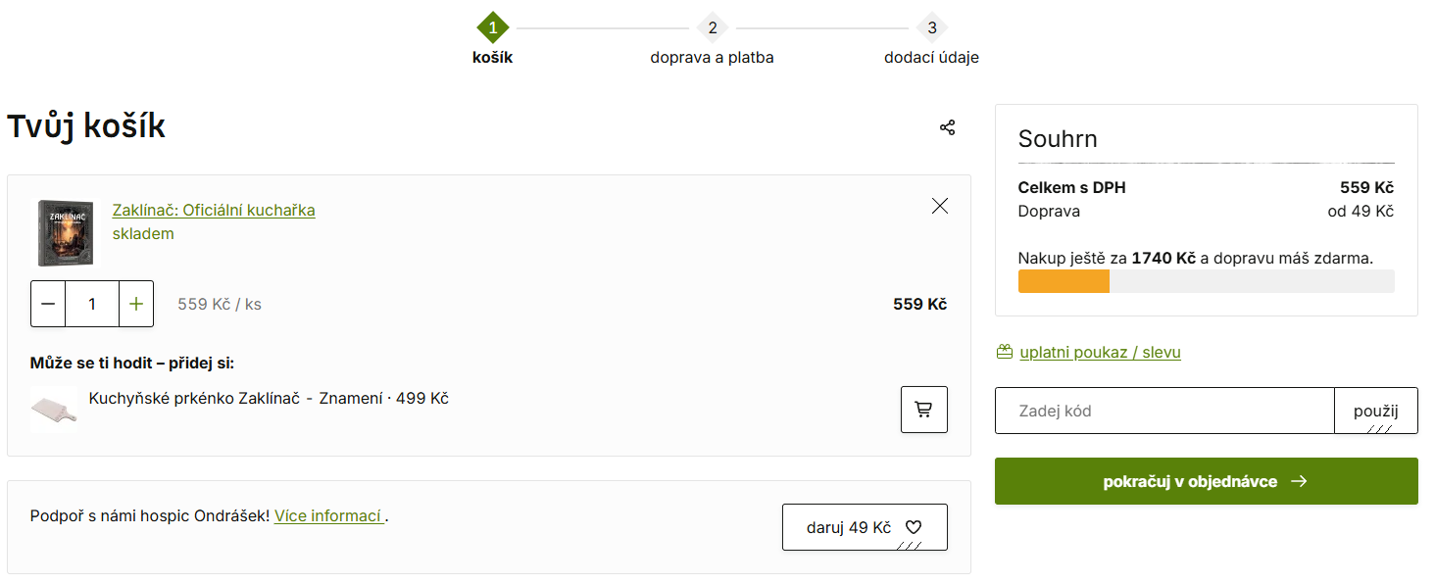Viewport: 1435px width, 583px height.
Task: Increase quantity with plus button
Action: click(x=136, y=304)
